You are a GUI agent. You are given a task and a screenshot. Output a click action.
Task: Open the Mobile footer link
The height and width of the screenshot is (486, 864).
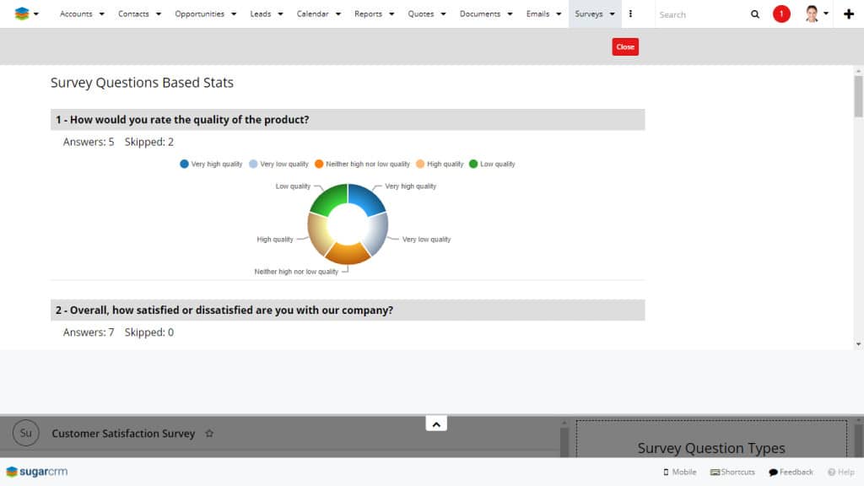click(x=679, y=472)
